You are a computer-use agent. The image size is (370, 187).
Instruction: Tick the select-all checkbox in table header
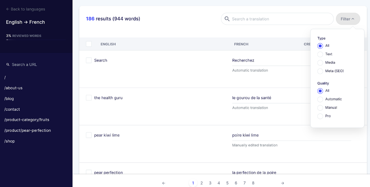89,44
